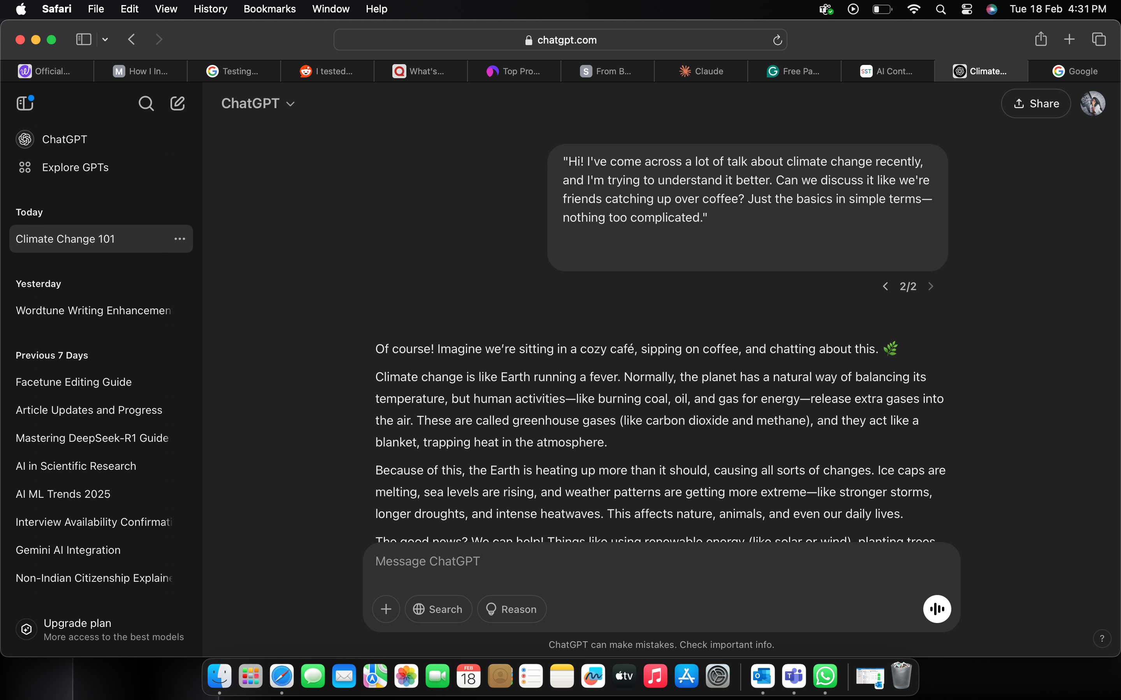Open a new Safari tab
This screenshot has width=1121, height=700.
pos(1069,39)
